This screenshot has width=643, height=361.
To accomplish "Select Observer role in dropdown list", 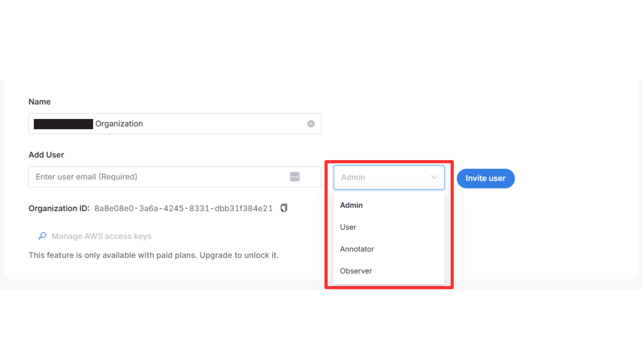I will pos(356,271).
